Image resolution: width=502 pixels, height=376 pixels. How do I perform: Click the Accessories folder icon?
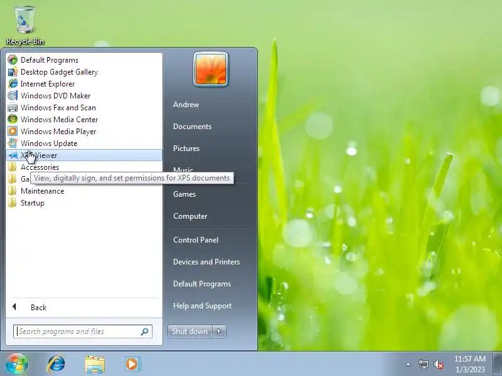tap(13, 167)
